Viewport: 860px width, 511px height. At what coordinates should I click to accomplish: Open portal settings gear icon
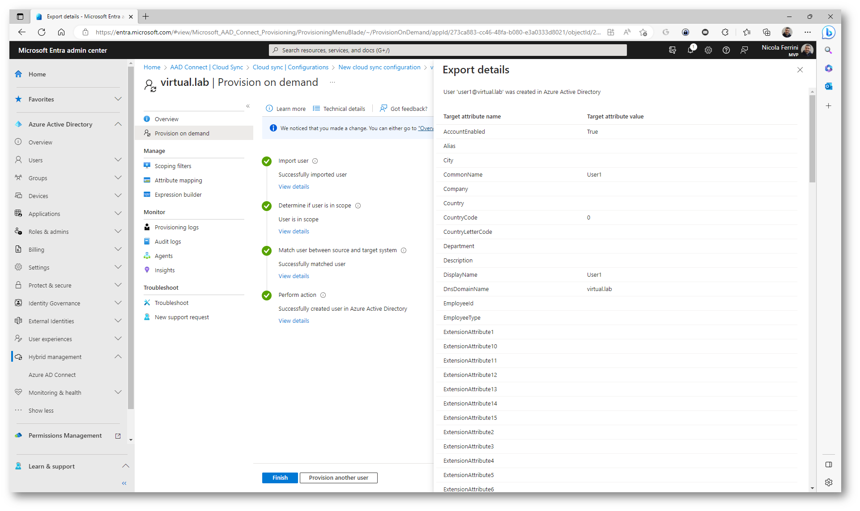coord(708,50)
